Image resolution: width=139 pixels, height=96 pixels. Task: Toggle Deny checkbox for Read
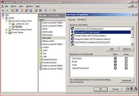[126, 62]
